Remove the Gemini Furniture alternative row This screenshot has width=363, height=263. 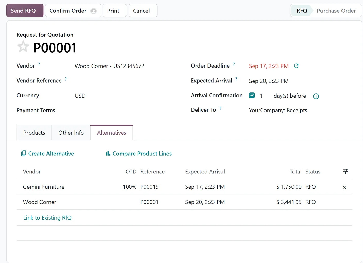click(344, 187)
